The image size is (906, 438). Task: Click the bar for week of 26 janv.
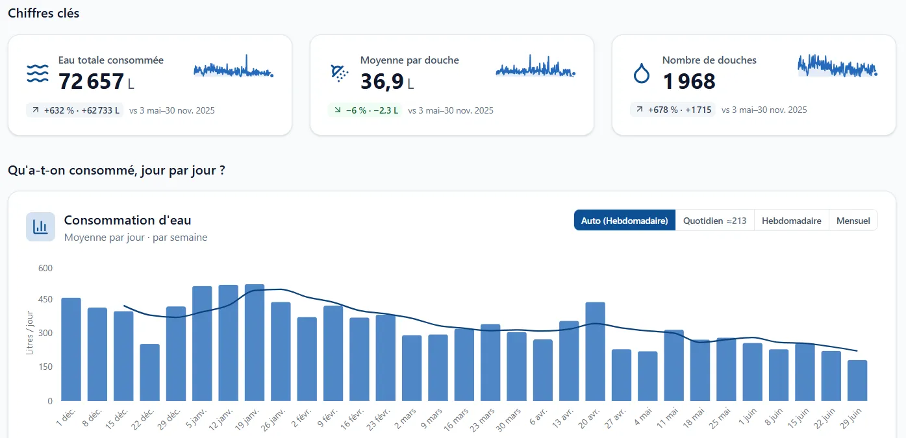(x=281, y=352)
